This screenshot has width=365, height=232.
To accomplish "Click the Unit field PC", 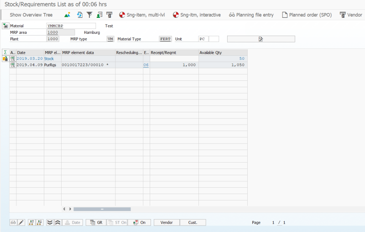I will [x=203, y=39].
